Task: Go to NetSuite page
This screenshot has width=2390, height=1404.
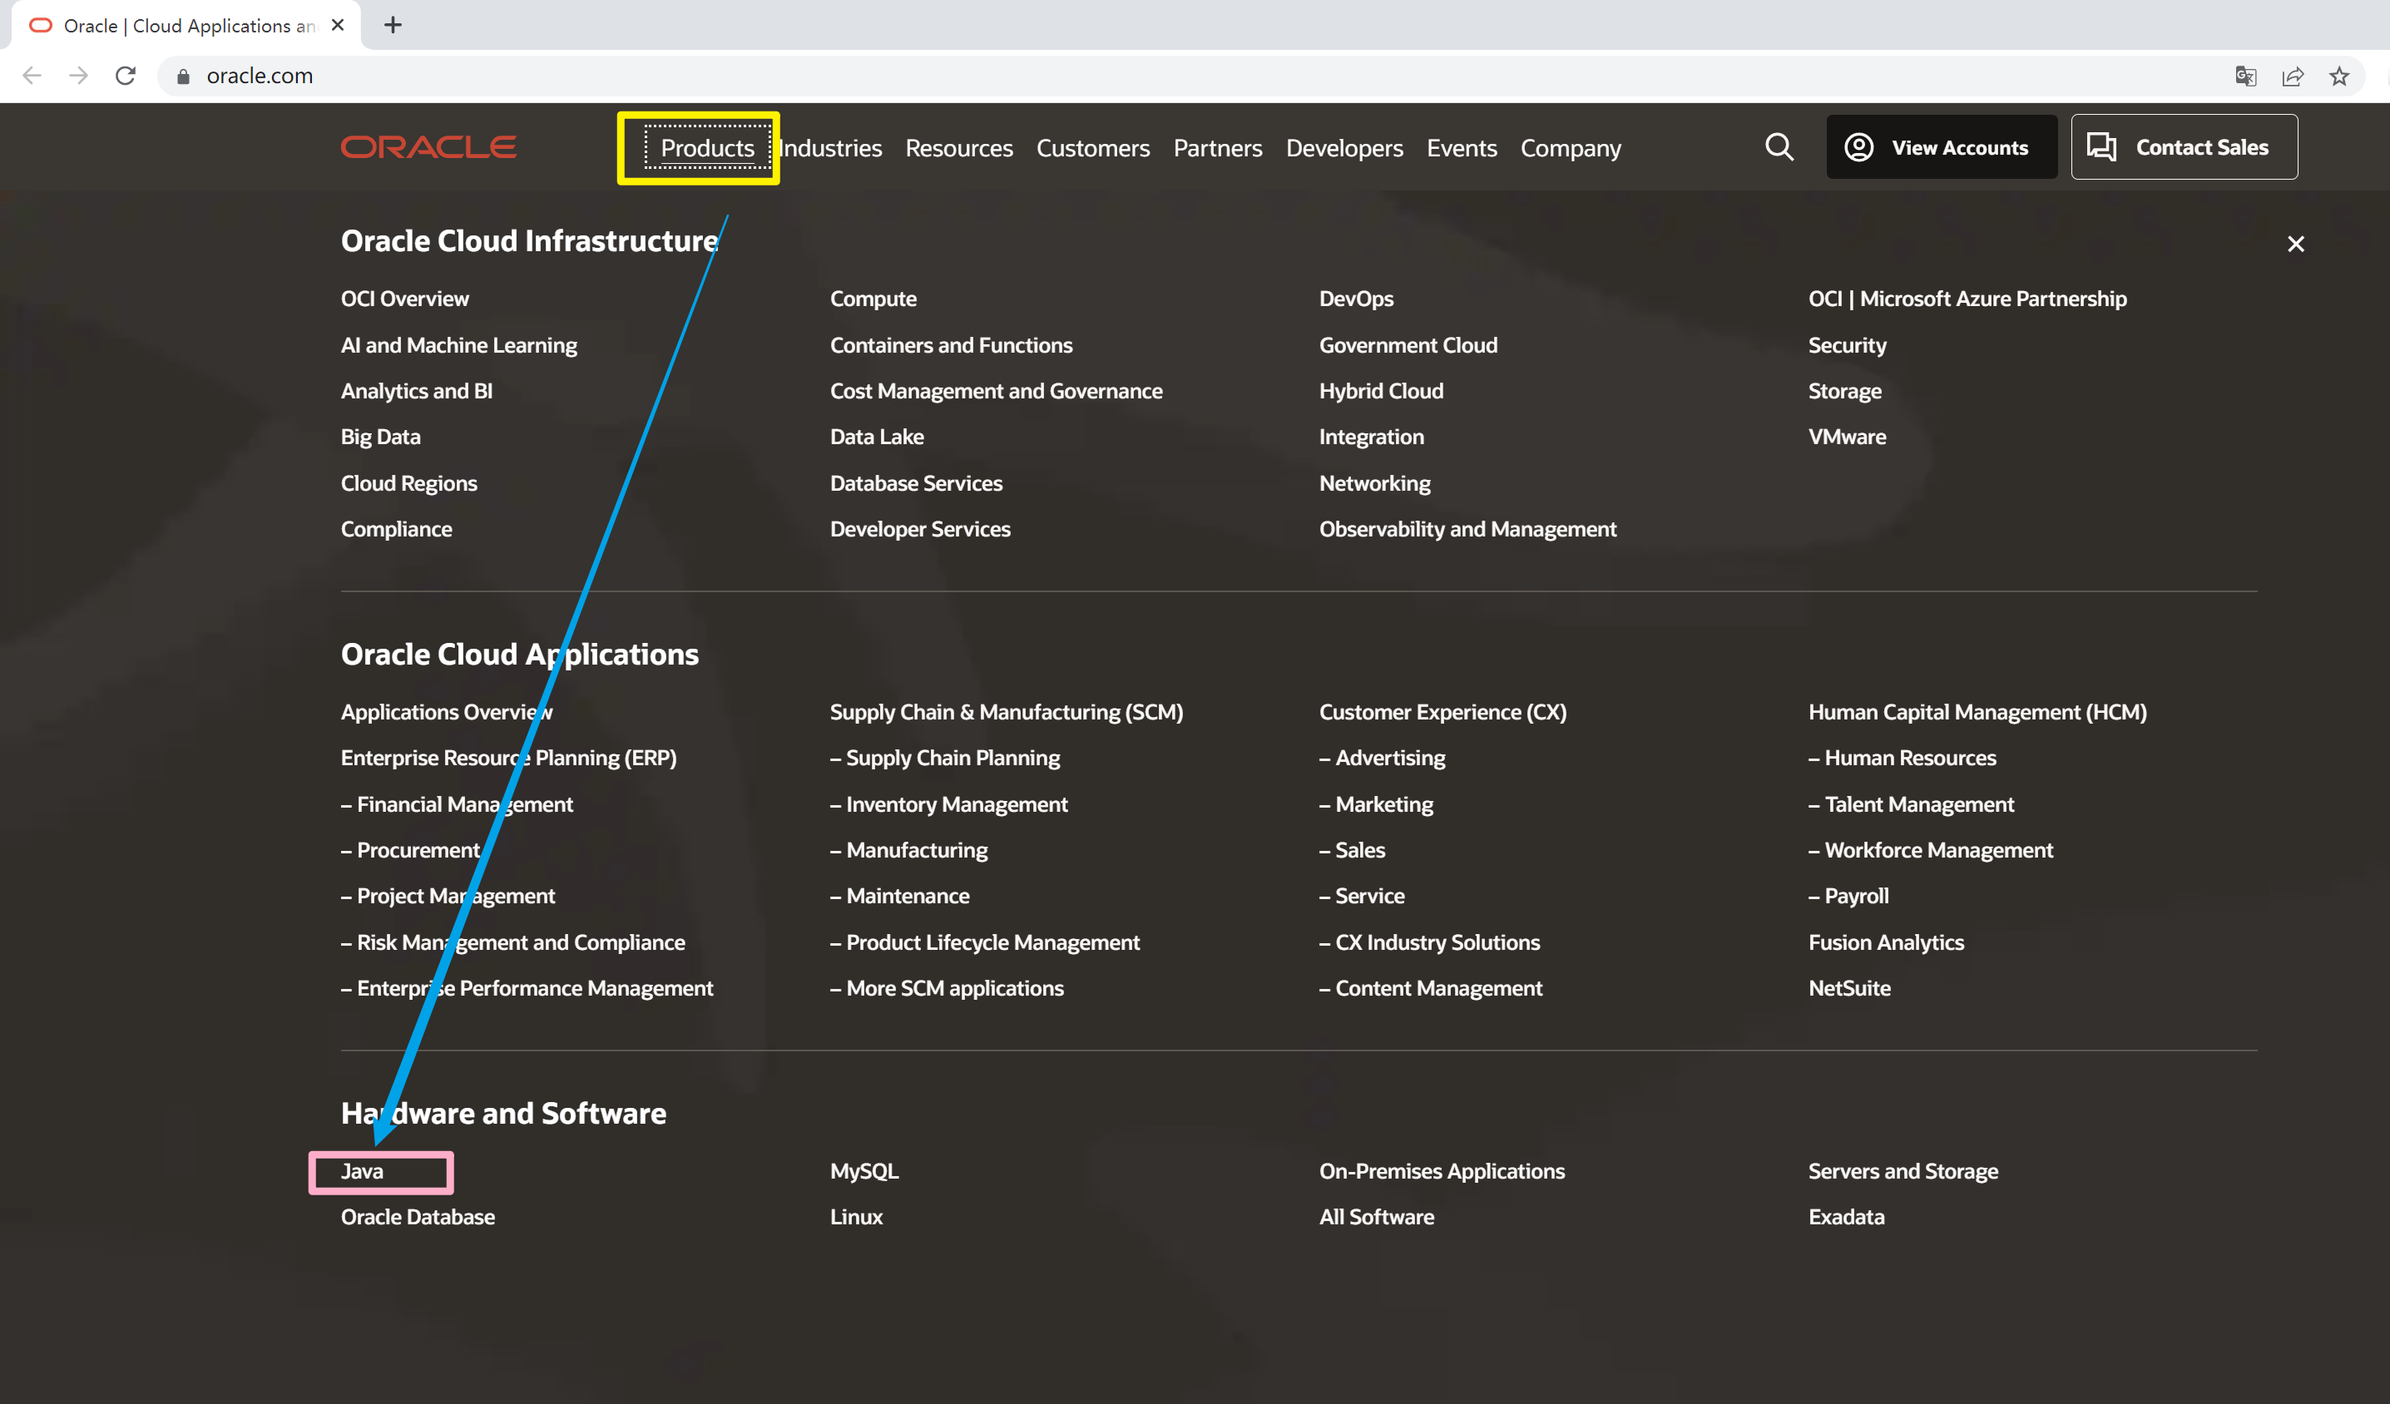Action: (x=1849, y=988)
